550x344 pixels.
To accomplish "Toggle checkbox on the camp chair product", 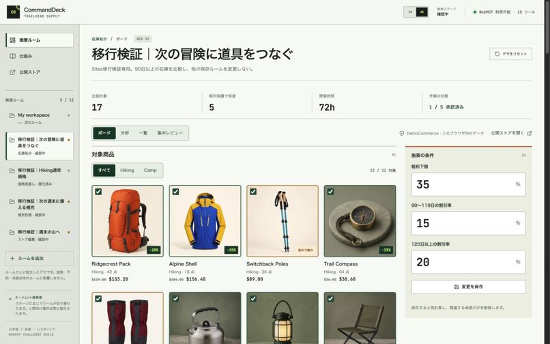I will (330, 299).
